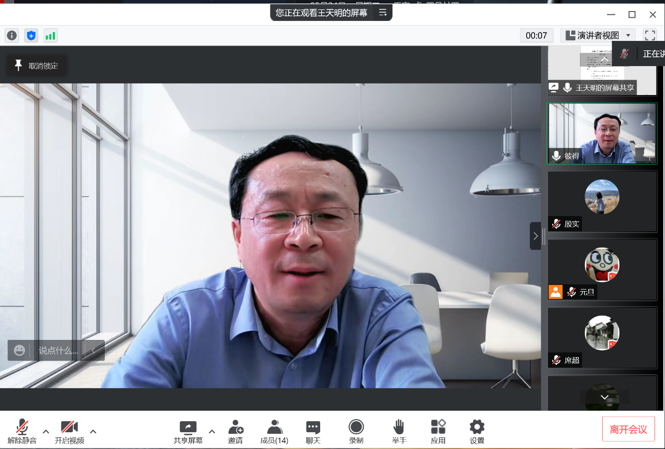Unmute microphone with 解除静音
This screenshot has width=665, height=449.
[22, 431]
